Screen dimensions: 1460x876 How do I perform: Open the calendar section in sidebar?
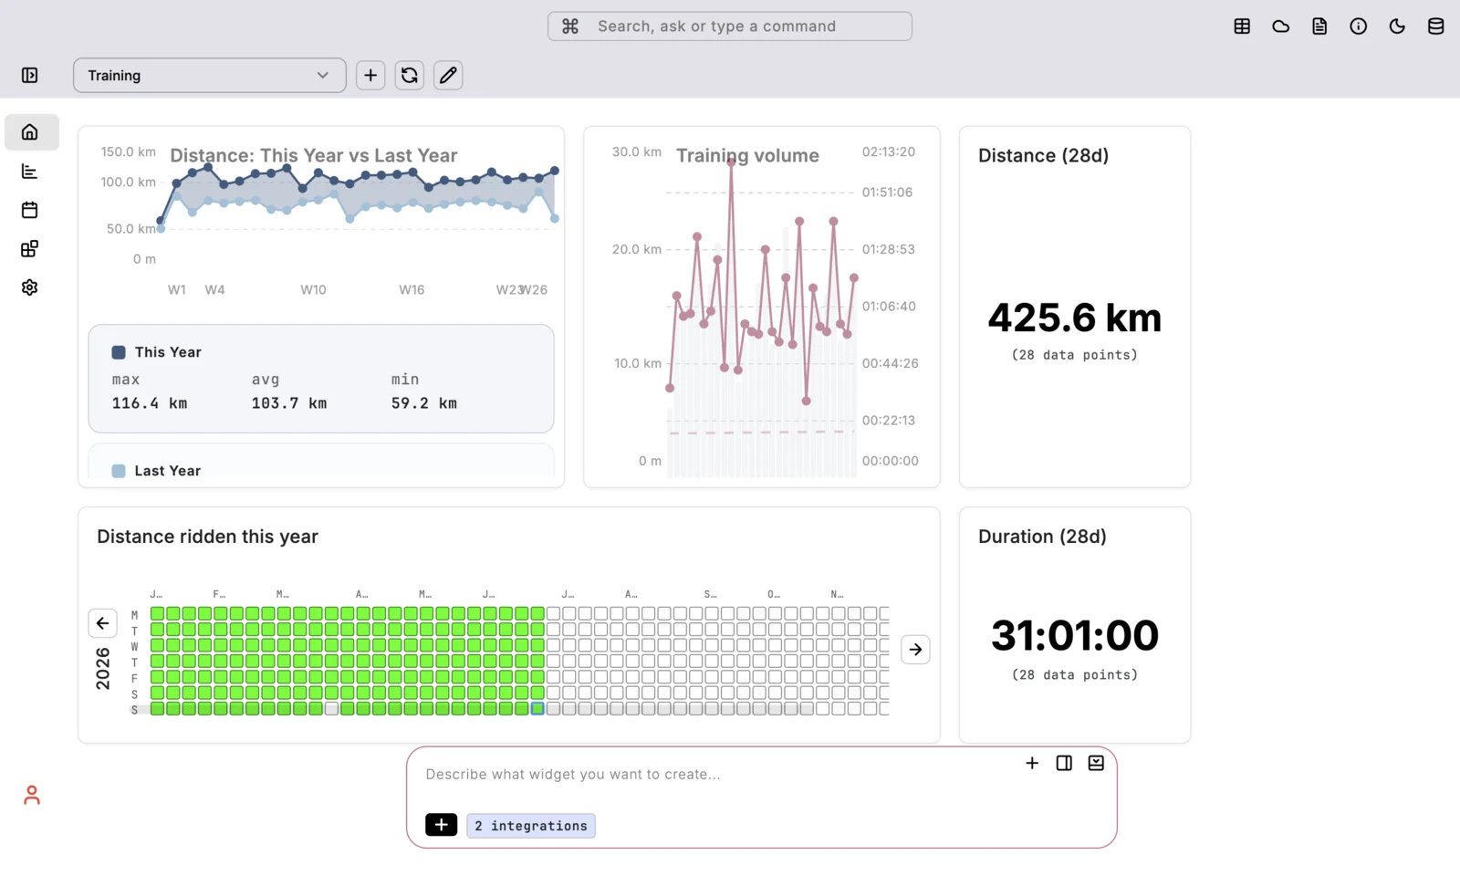(x=30, y=210)
